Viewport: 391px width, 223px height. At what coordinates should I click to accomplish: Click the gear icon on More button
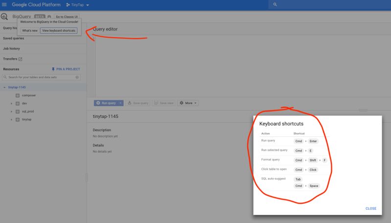point(181,103)
